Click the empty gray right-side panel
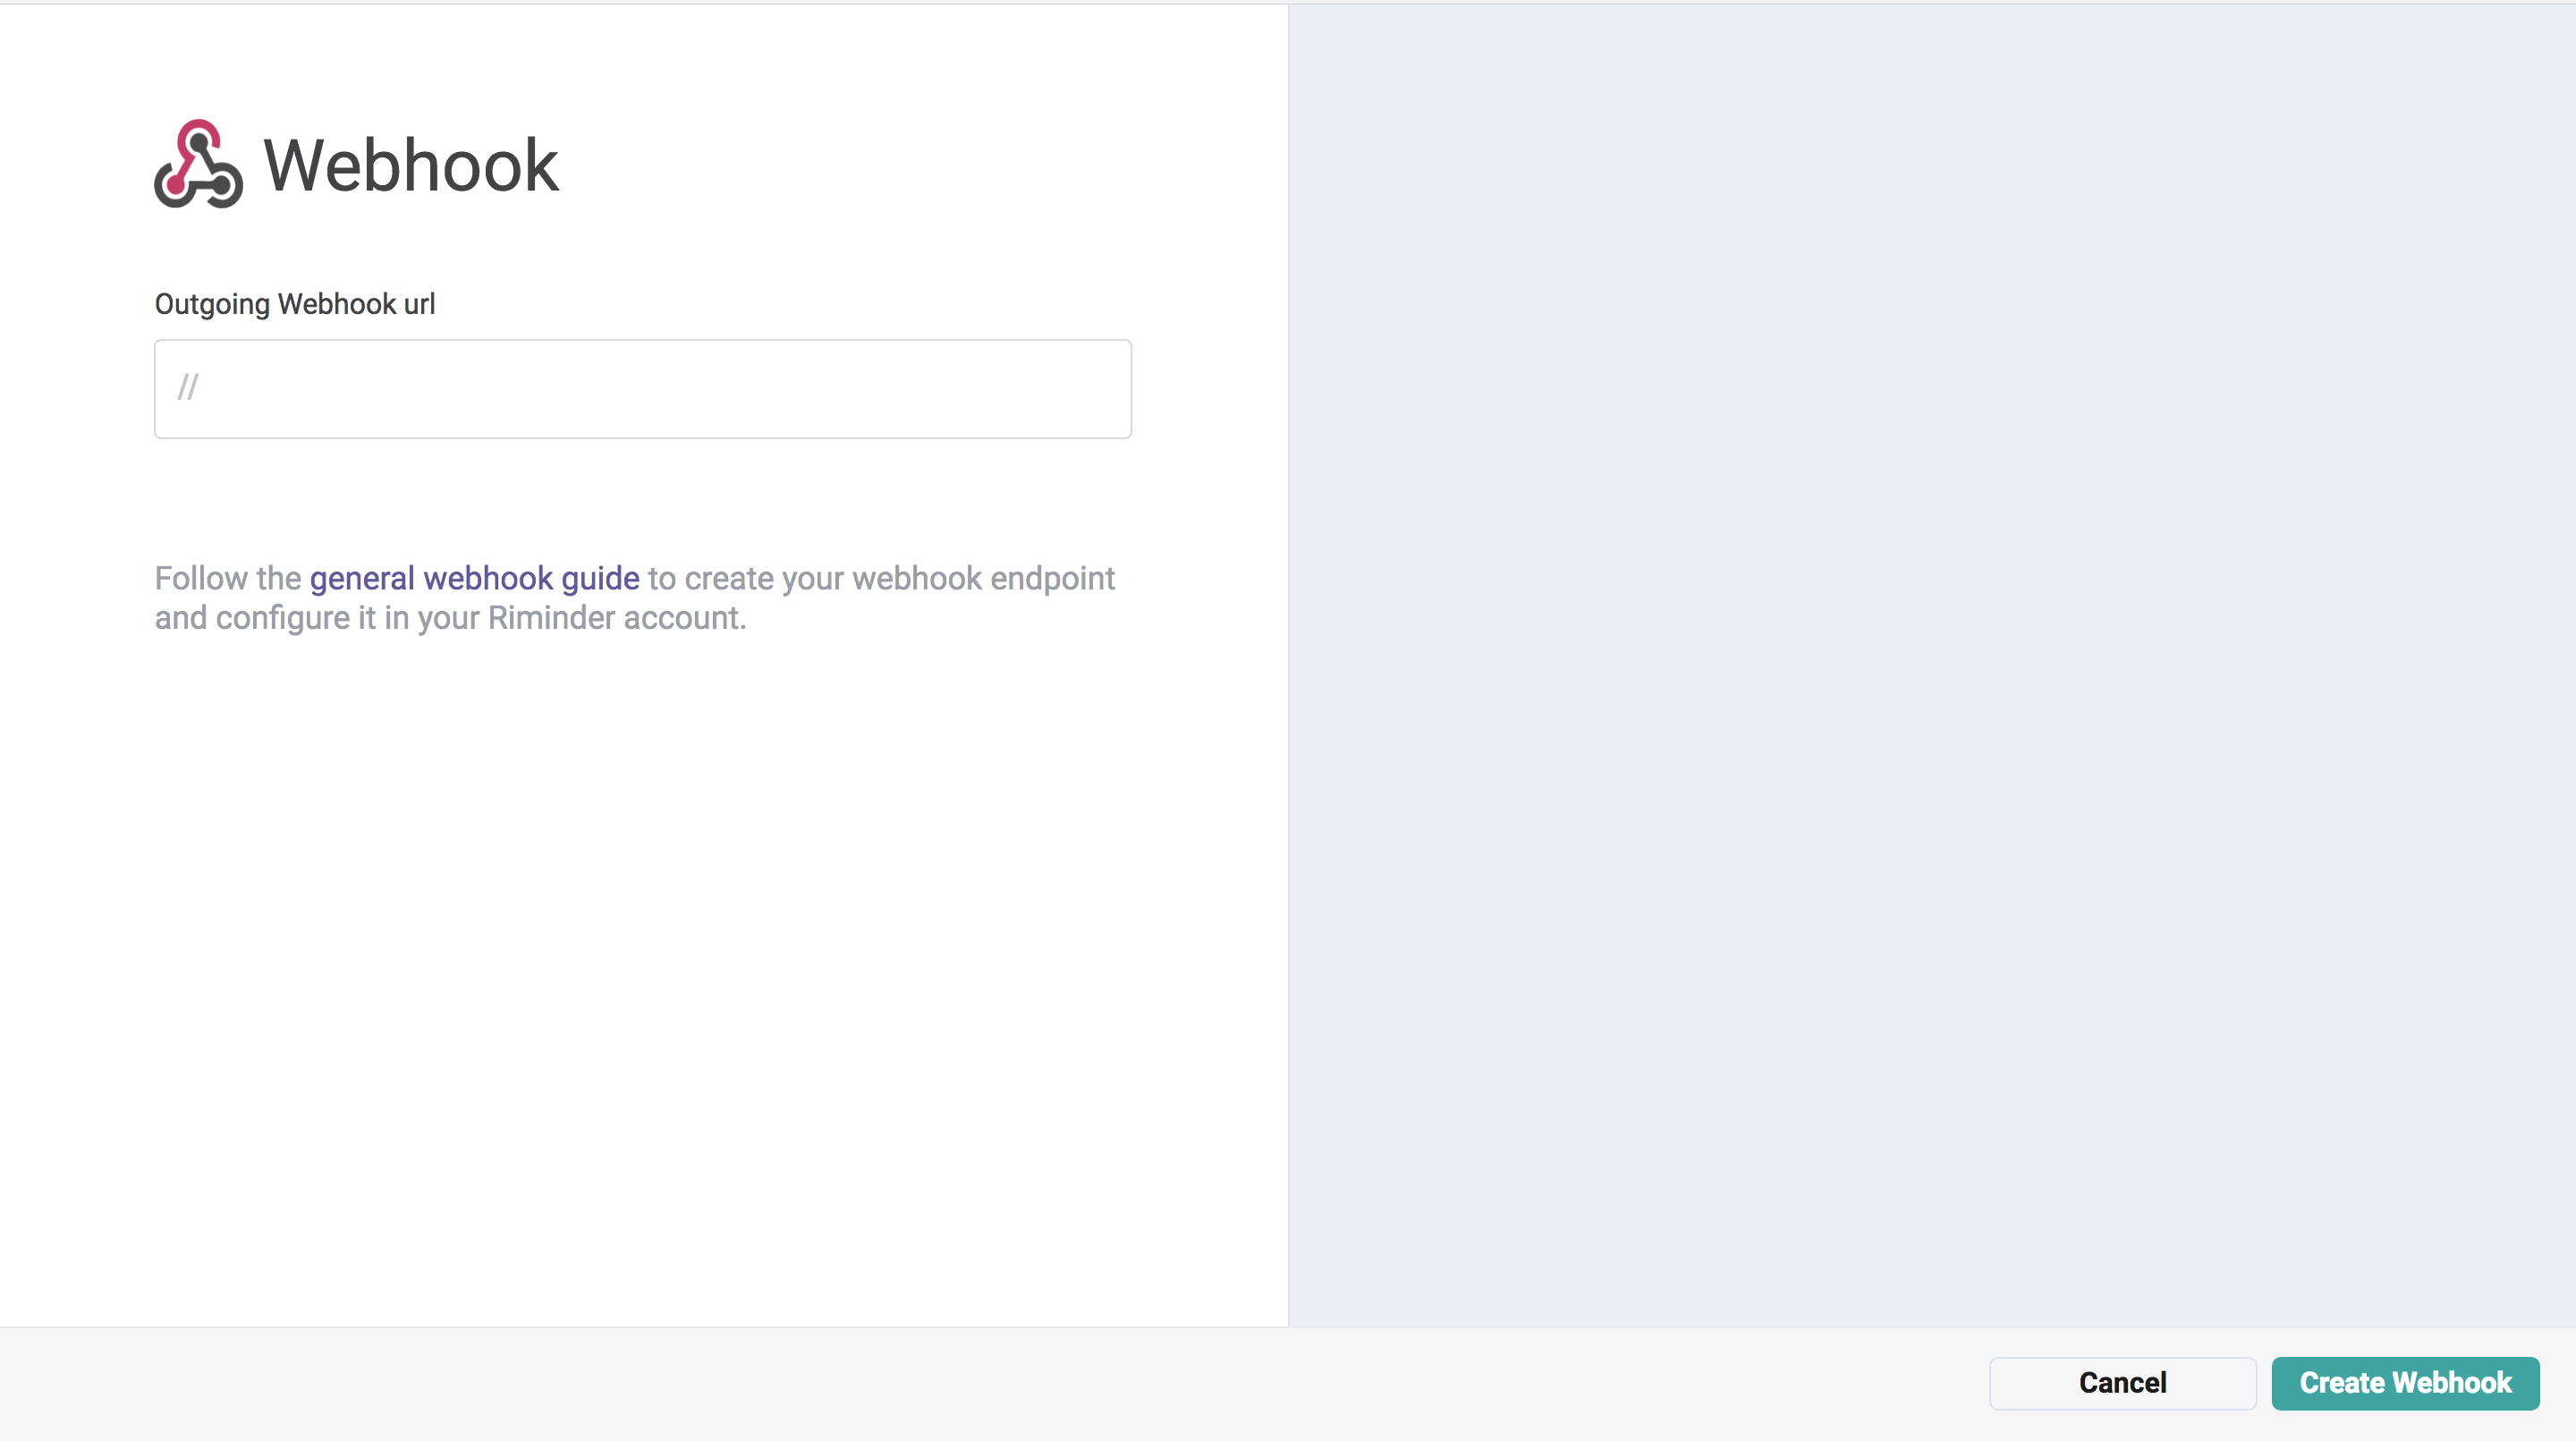This screenshot has width=2576, height=1441. pos(1930,660)
